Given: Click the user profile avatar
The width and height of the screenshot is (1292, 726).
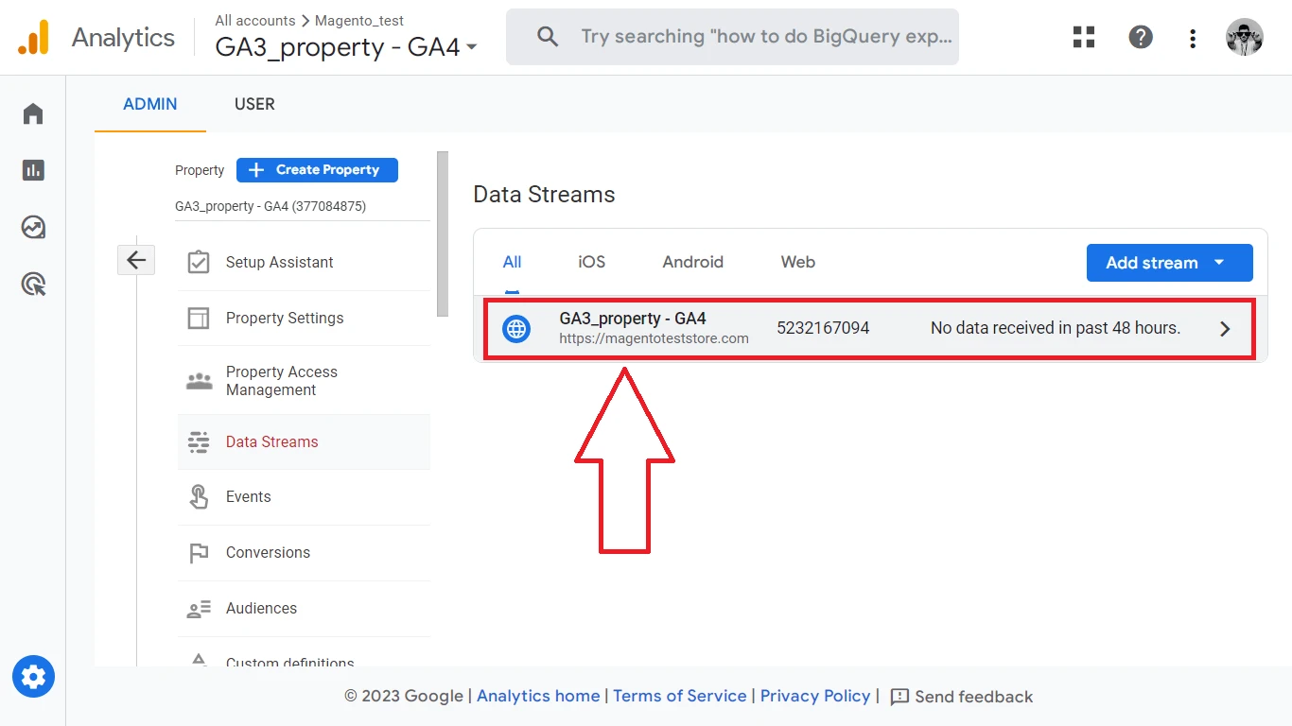Looking at the screenshot, I should pyautogui.click(x=1244, y=38).
